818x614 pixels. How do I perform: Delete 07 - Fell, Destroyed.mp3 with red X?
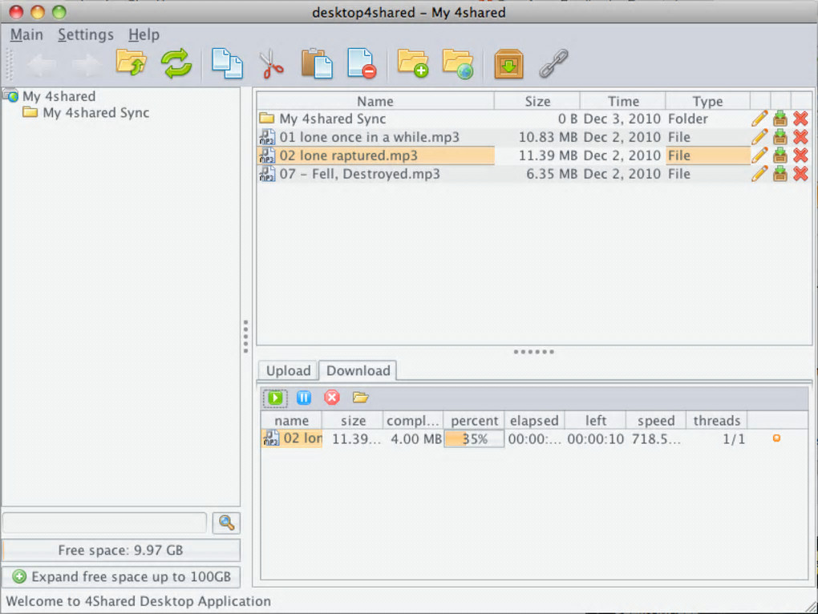point(800,174)
